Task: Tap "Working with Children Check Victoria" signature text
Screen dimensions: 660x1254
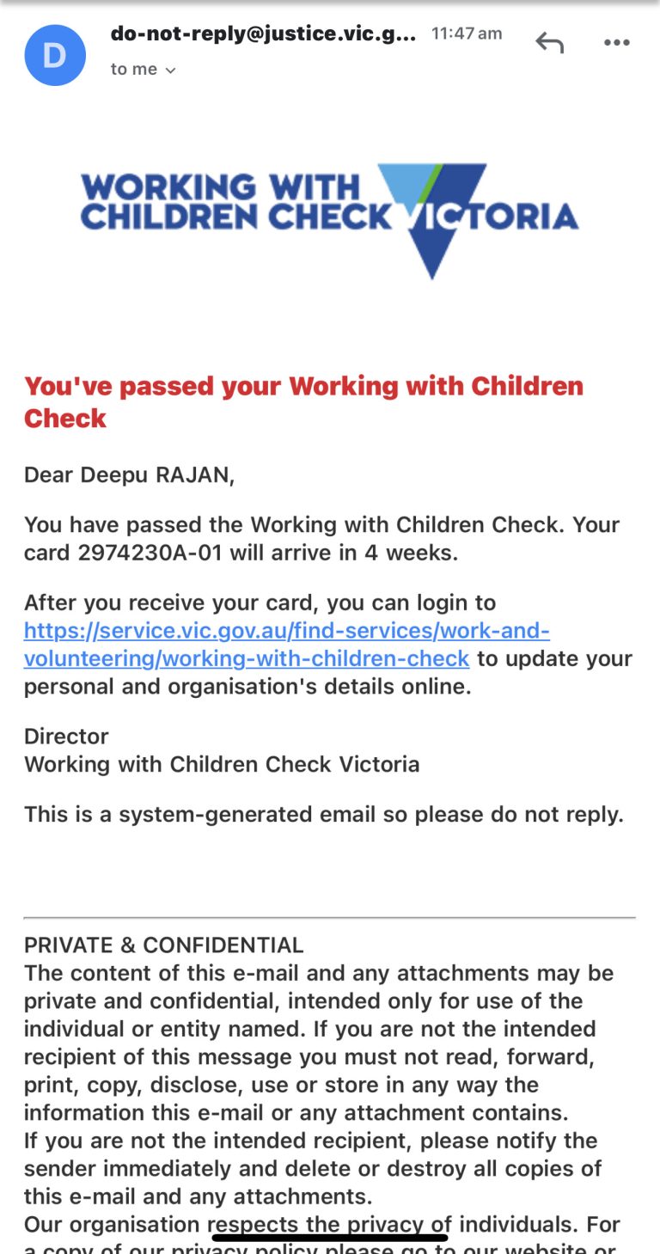Action: pyautogui.click(x=222, y=764)
